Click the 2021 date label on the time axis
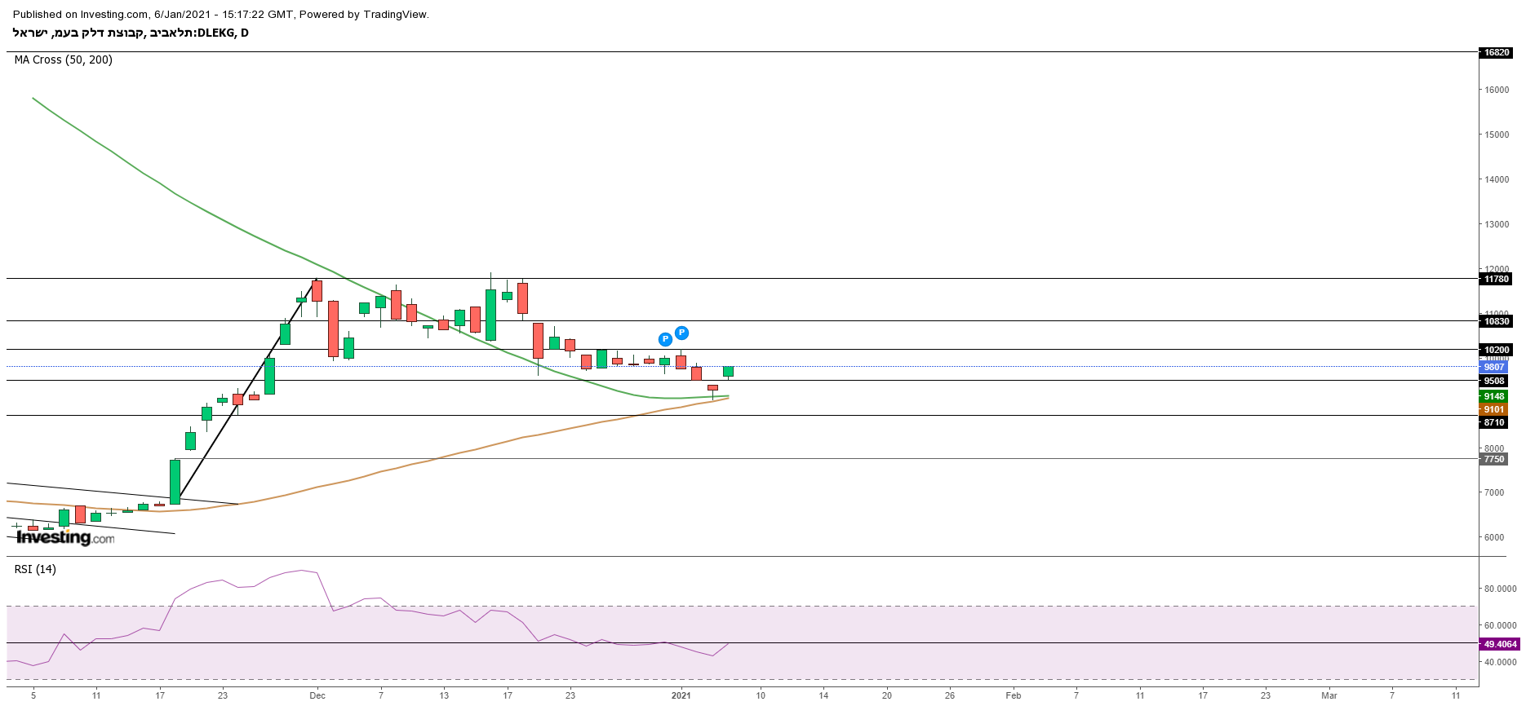Image resolution: width=1526 pixels, height=706 pixels. point(681,695)
